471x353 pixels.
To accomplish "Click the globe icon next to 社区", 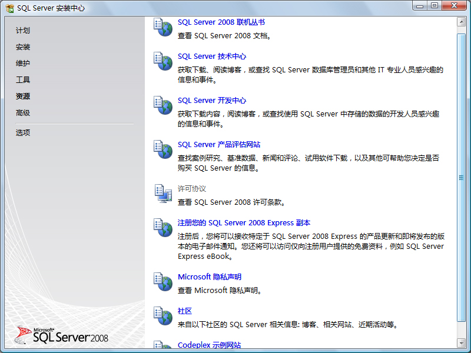I will click(x=163, y=316).
